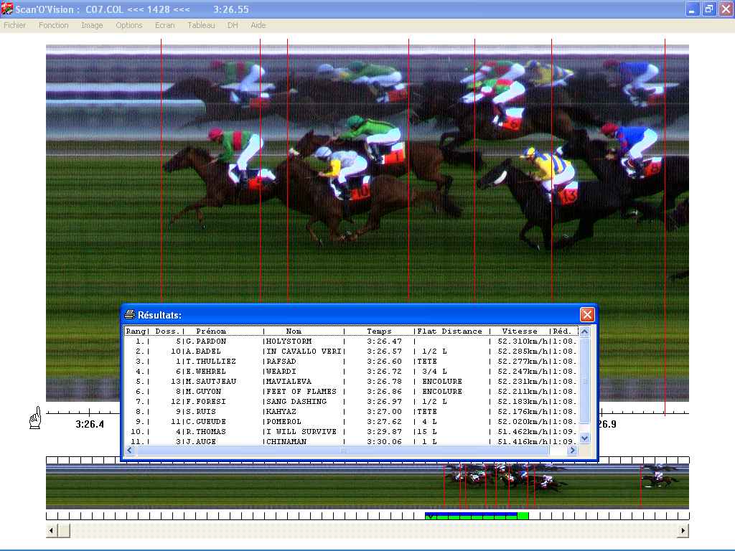
Task: Click the time 3:26.57 cell
Action: 385,352
